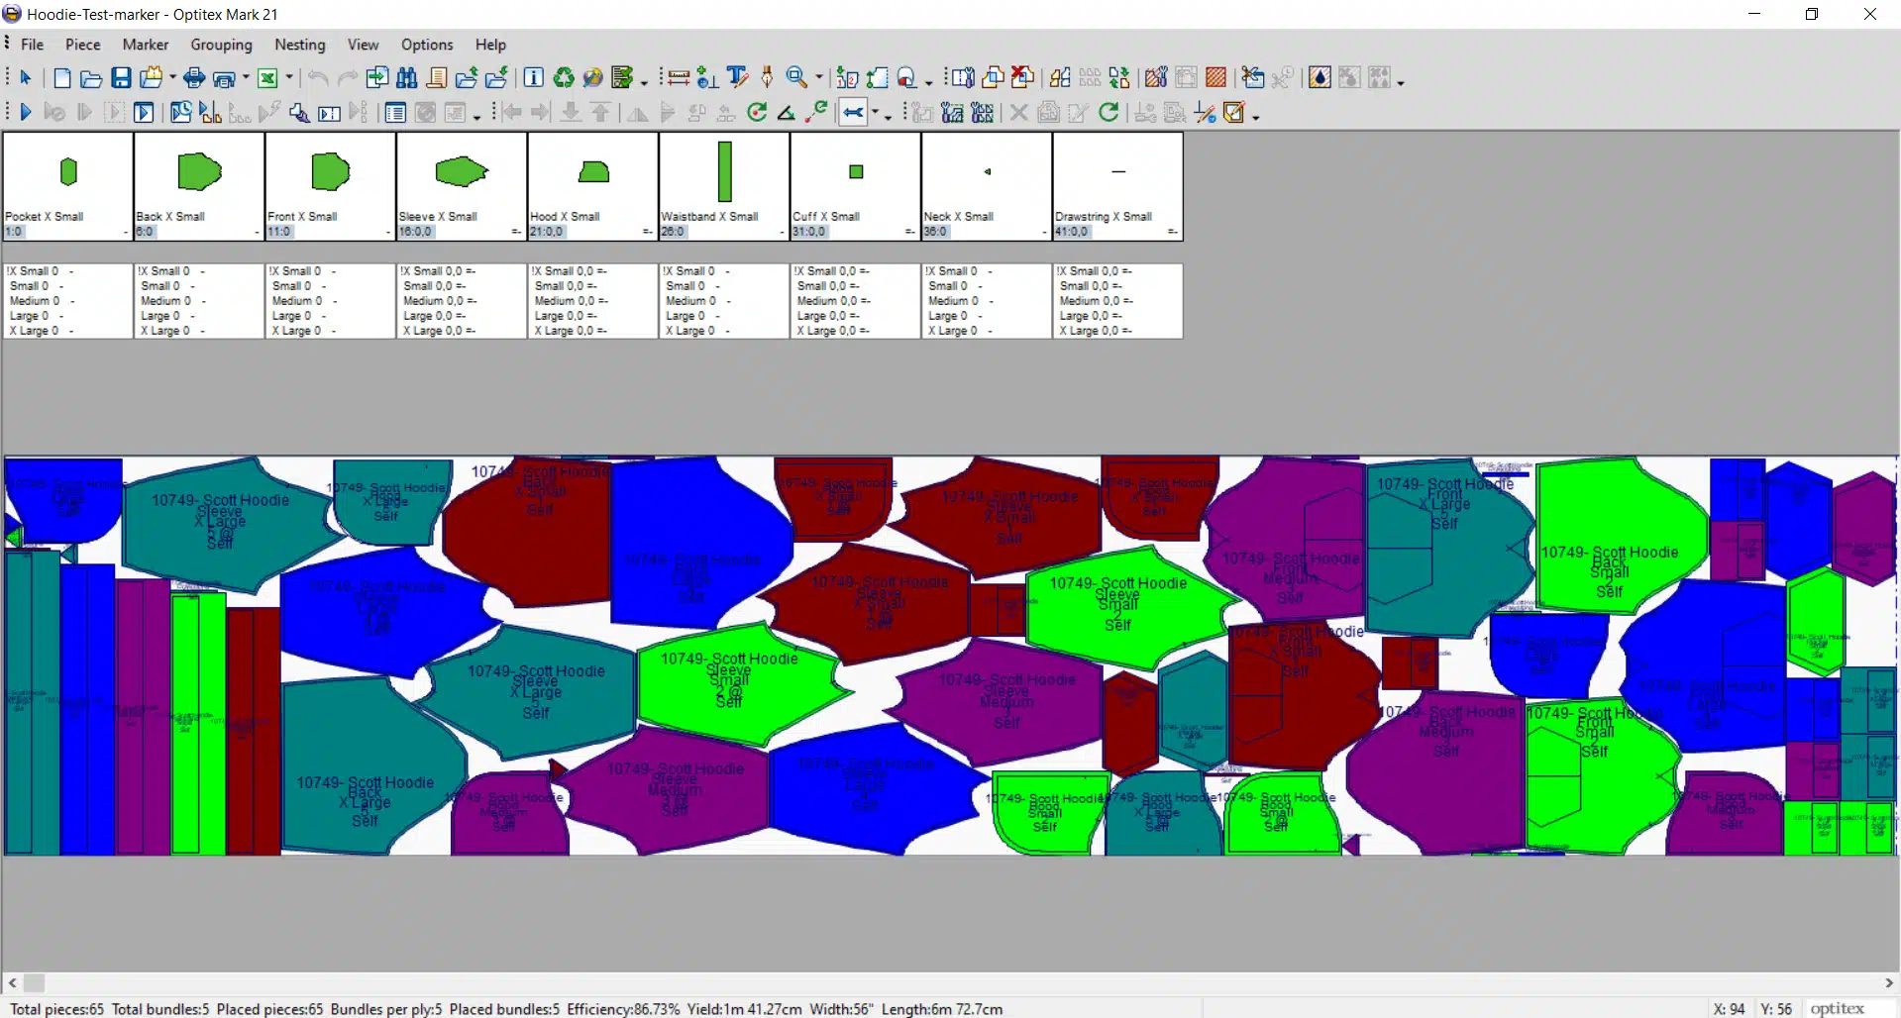Click the binoculars find icon

point(407,78)
